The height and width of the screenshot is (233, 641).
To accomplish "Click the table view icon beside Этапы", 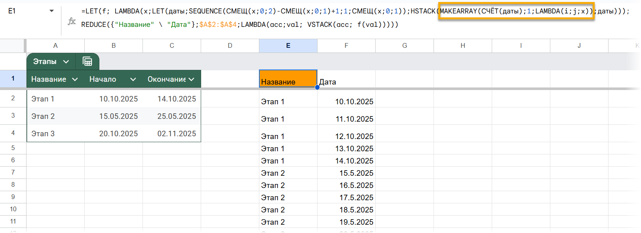I will [87, 61].
